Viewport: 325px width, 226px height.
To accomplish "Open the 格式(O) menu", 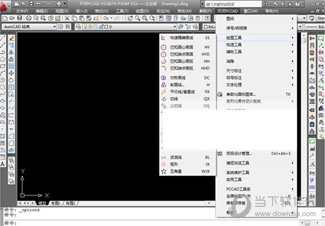I will pos(102,11).
